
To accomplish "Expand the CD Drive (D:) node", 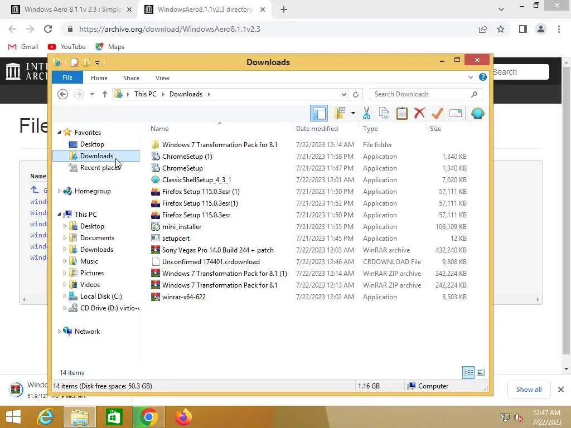I will (65, 308).
